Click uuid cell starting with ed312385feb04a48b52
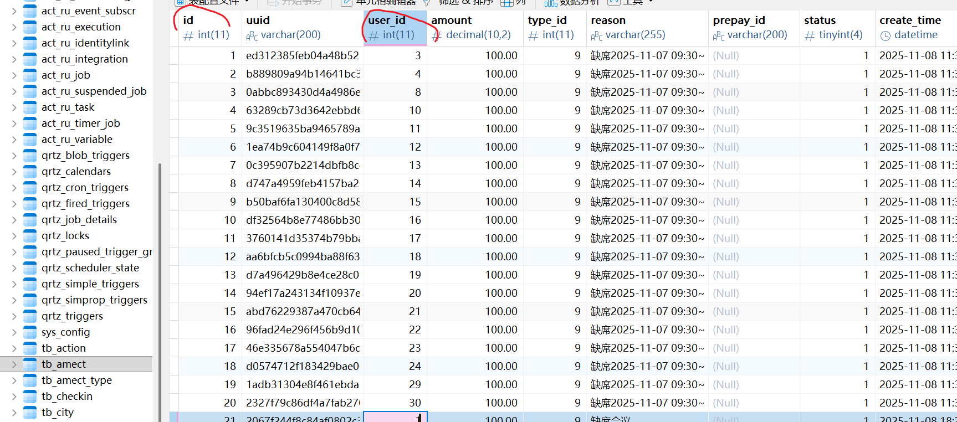Image resolution: width=957 pixels, height=422 pixels. coord(303,56)
